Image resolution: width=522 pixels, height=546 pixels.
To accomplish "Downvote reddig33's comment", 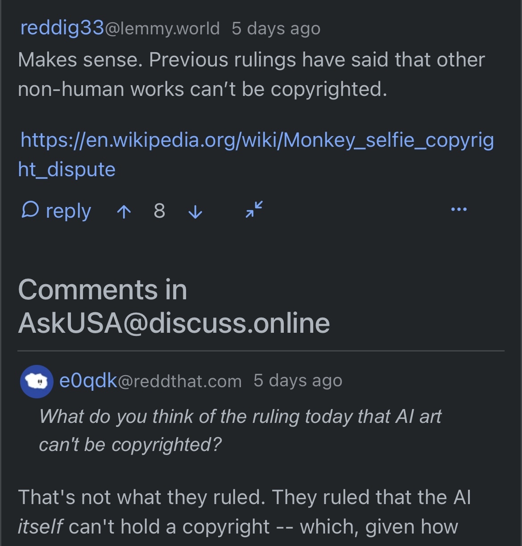I will click(x=195, y=211).
